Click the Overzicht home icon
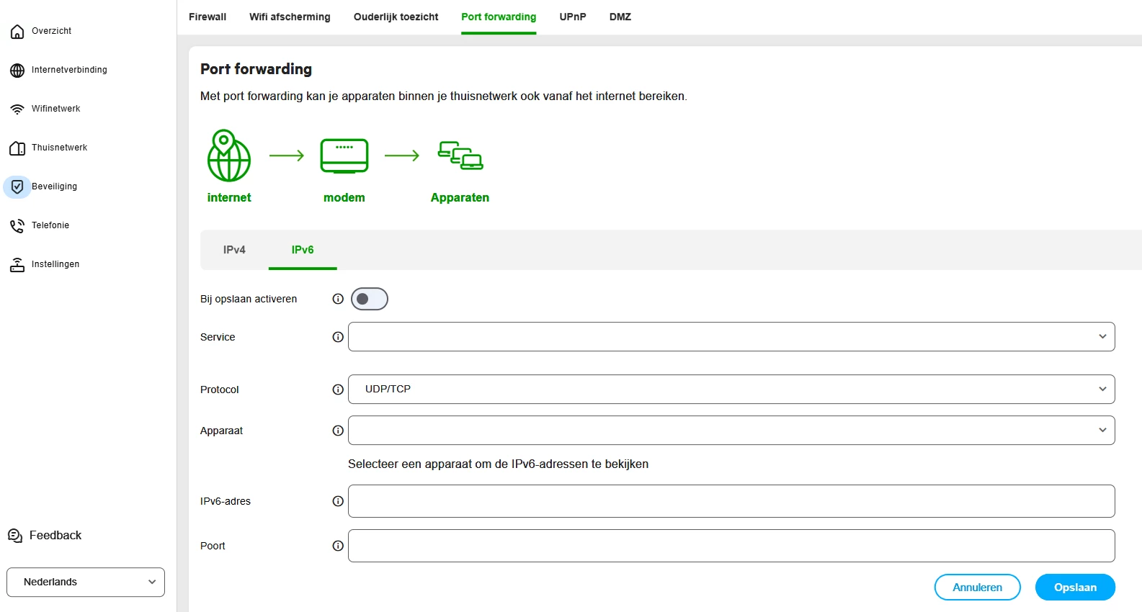The width and height of the screenshot is (1142, 612). (x=17, y=32)
